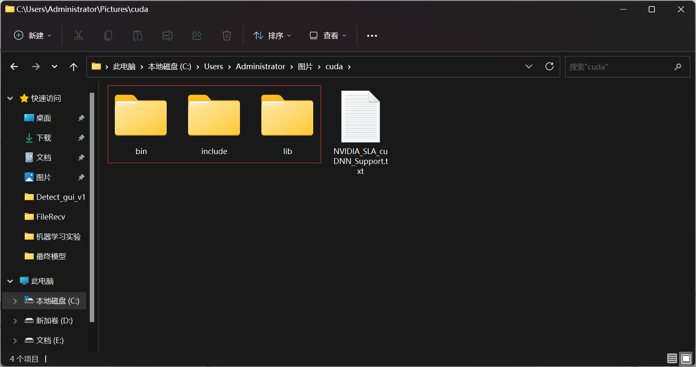
Task: Click 本地磁盘 (C:) in breadcrumb
Action: 170,67
